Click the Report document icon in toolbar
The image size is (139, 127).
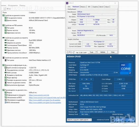click(x=4, y=9)
